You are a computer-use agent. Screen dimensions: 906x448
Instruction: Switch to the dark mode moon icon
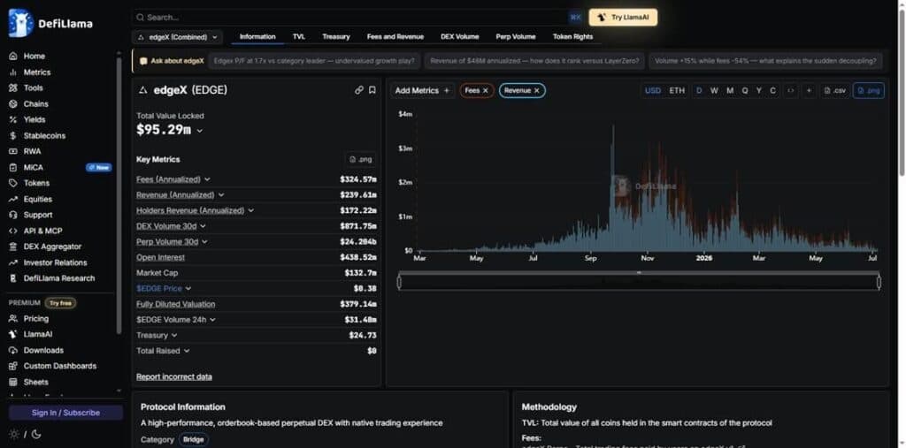tap(35, 434)
